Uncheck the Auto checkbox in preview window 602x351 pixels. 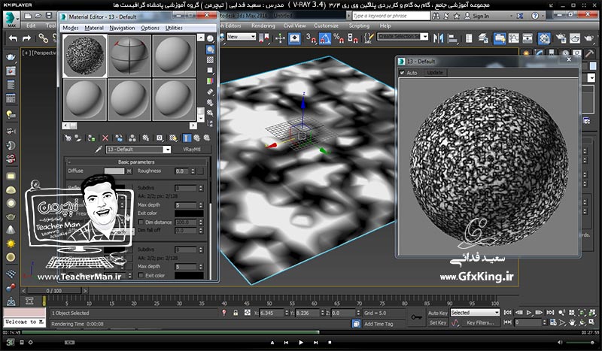402,72
